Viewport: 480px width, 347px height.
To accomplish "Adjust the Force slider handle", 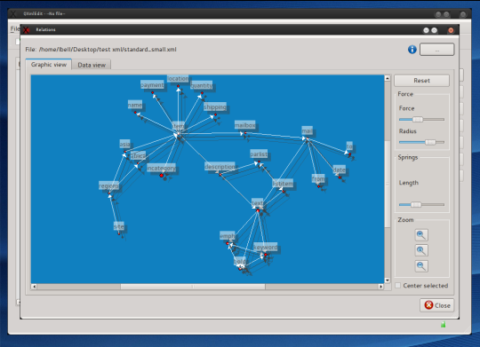I will point(418,119).
